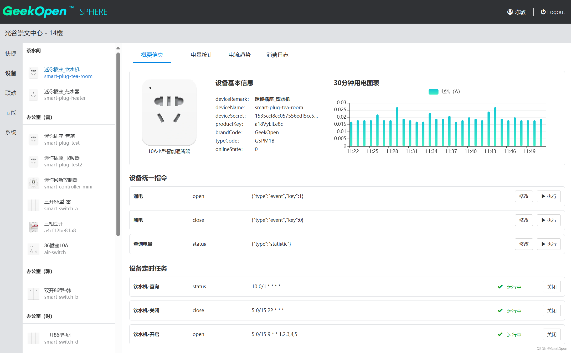Image resolution: width=571 pixels, height=353 pixels.
Task: Open the 联动 sidebar menu
Action: tap(11, 93)
